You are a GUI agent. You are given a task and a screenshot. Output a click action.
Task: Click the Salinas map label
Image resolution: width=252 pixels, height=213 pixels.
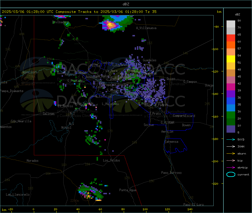coord(48,114)
